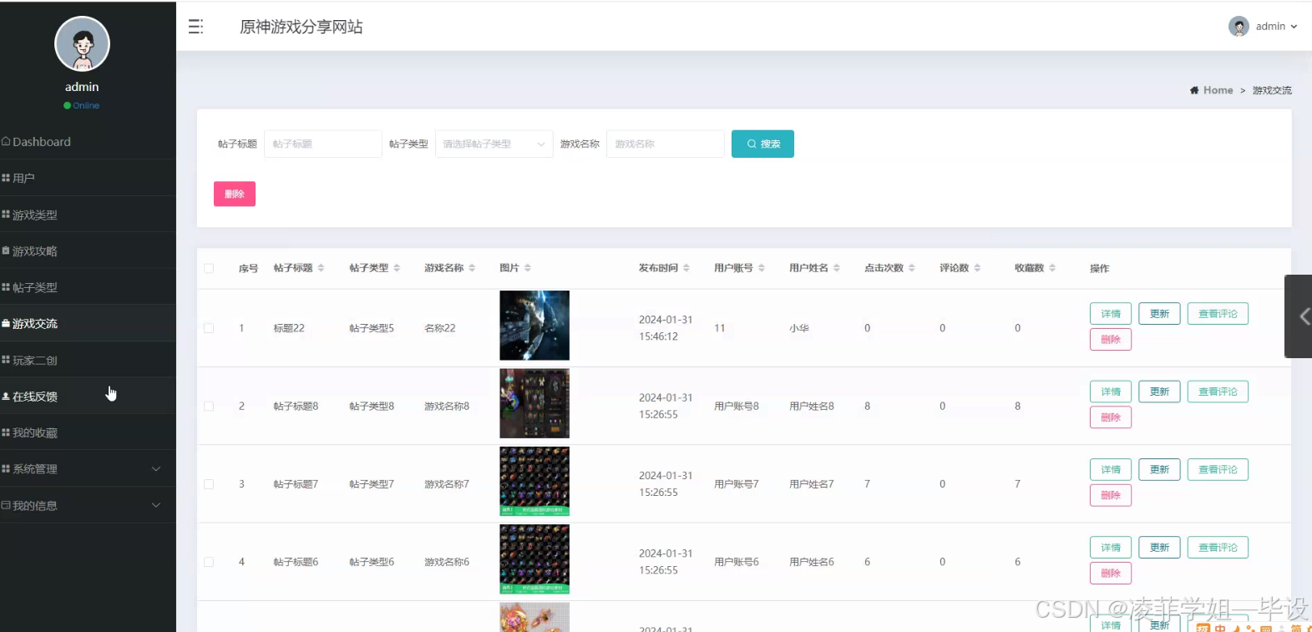Click 删除 for row 帖子标题8
1312x632 pixels.
pos(1111,417)
